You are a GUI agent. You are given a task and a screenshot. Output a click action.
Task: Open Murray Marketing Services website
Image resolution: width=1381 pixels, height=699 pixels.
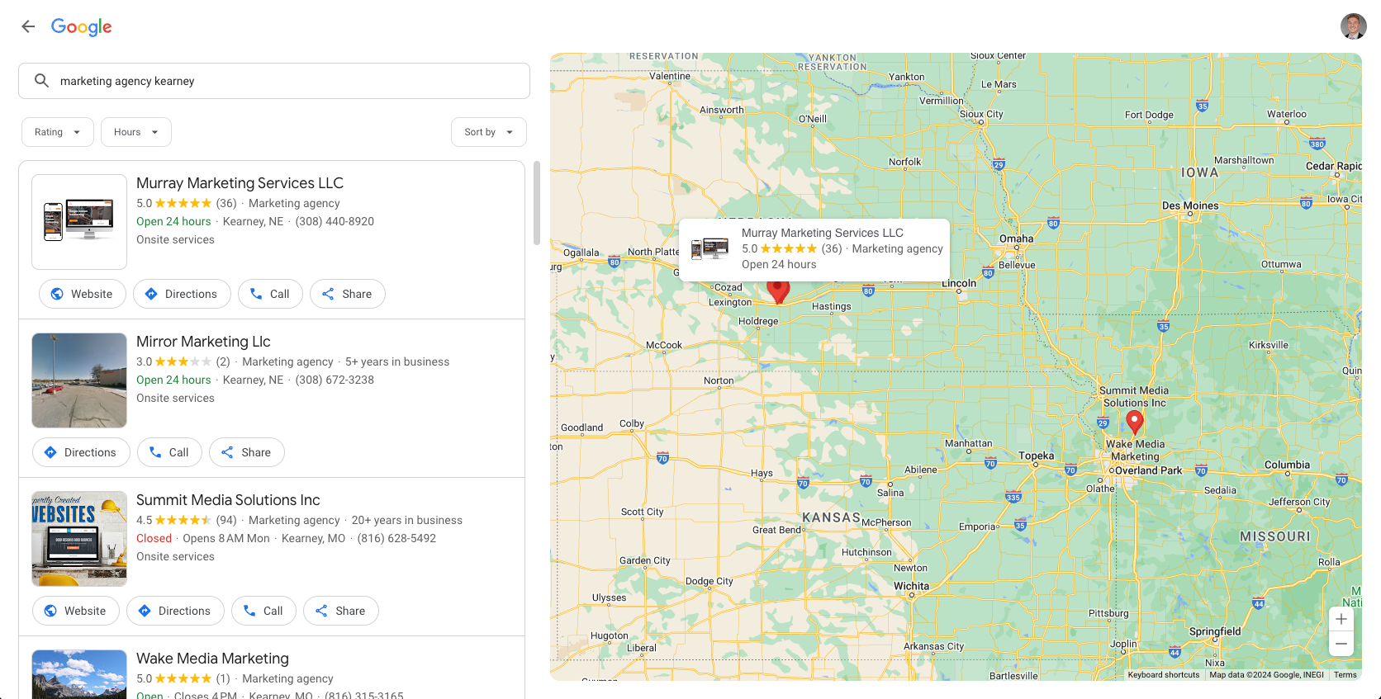[82, 294]
